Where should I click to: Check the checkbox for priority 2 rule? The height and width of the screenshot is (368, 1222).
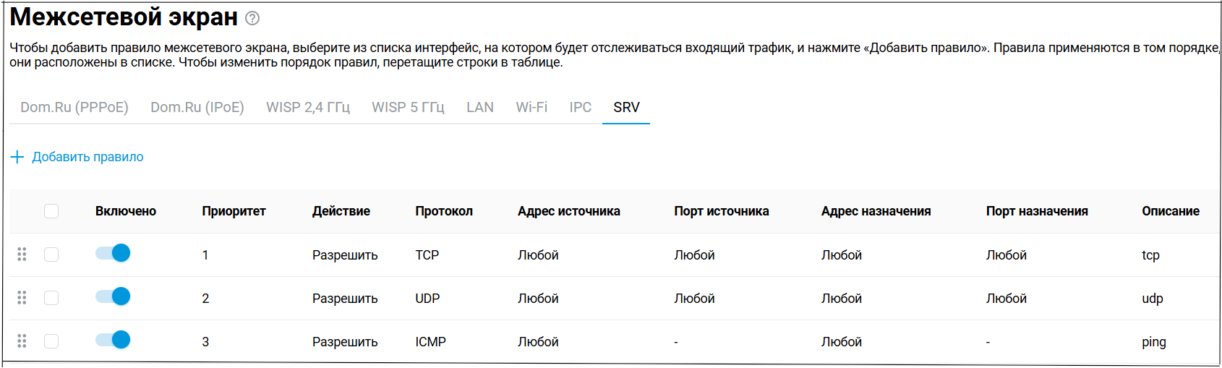51,298
